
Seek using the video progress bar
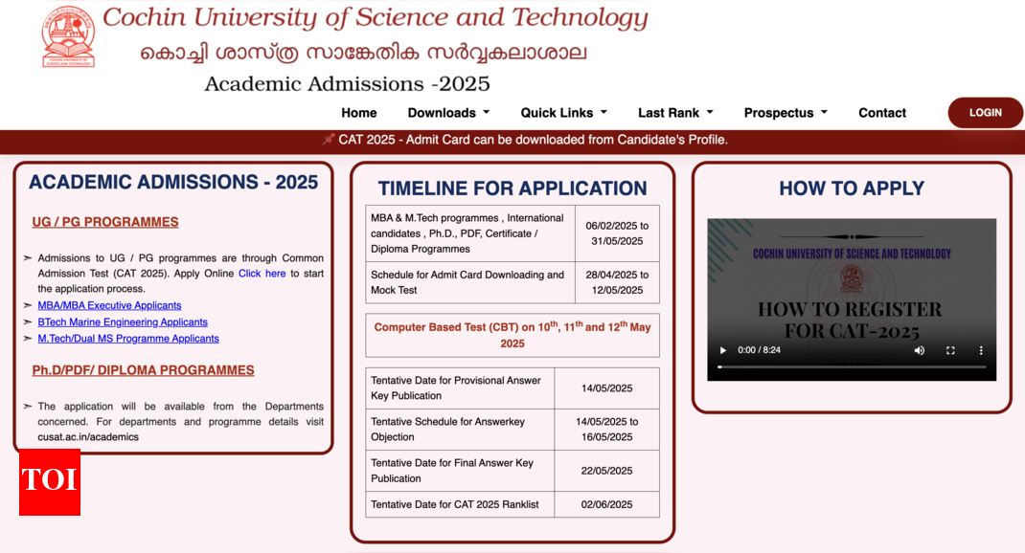coord(852,367)
